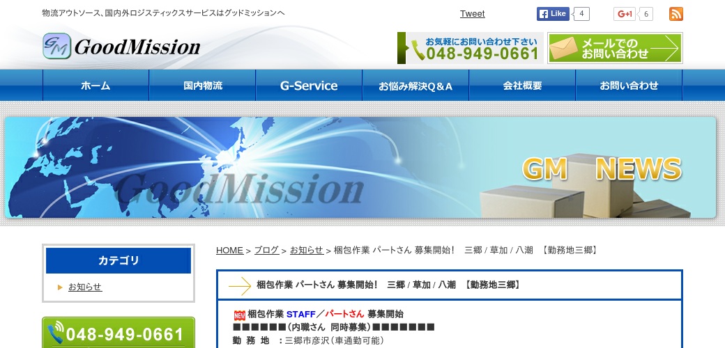Click the Facebook Like button
Viewport: 725px width, 348px height.
(553, 14)
